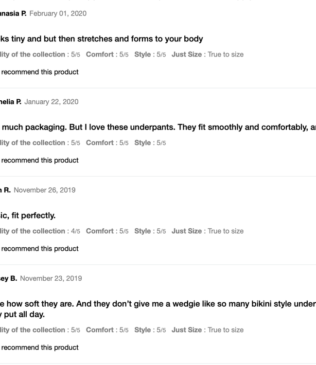The height and width of the screenshot is (365, 316).
Task: Click the November 26, 2019 review date
Action: pyautogui.click(x=45, y=190)
